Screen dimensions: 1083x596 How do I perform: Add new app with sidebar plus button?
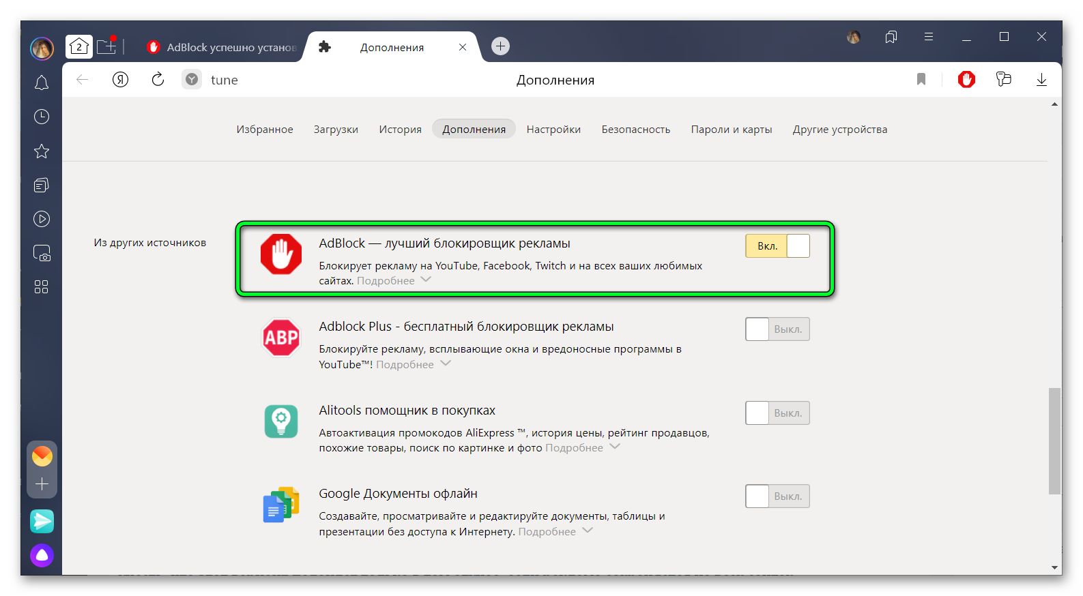pyautogui.click(x=42, y=483)
